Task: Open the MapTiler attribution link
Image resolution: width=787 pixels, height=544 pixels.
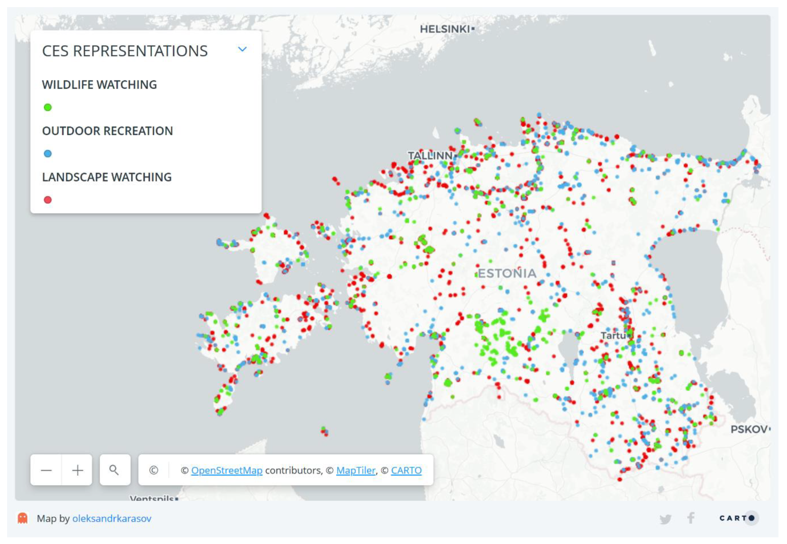Action: (x=355, y=471)
